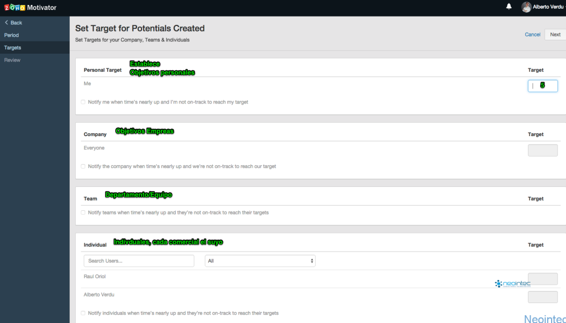The width and height of the screenshot is (566, 323).
Task: Click the Everyone company target field
Action: [x=543, y=150]
